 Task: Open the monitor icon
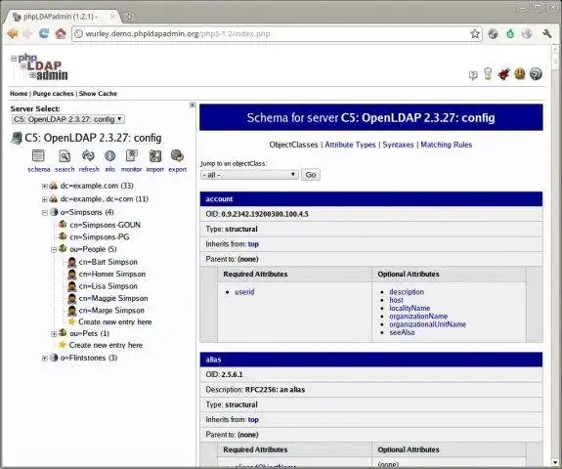(132, 156)
